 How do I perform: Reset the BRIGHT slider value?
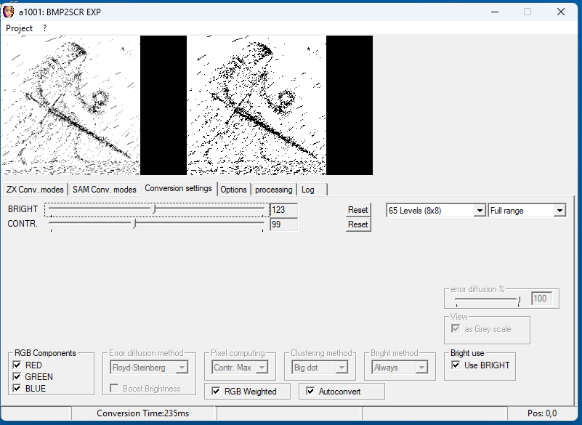(x=357, y=210)
